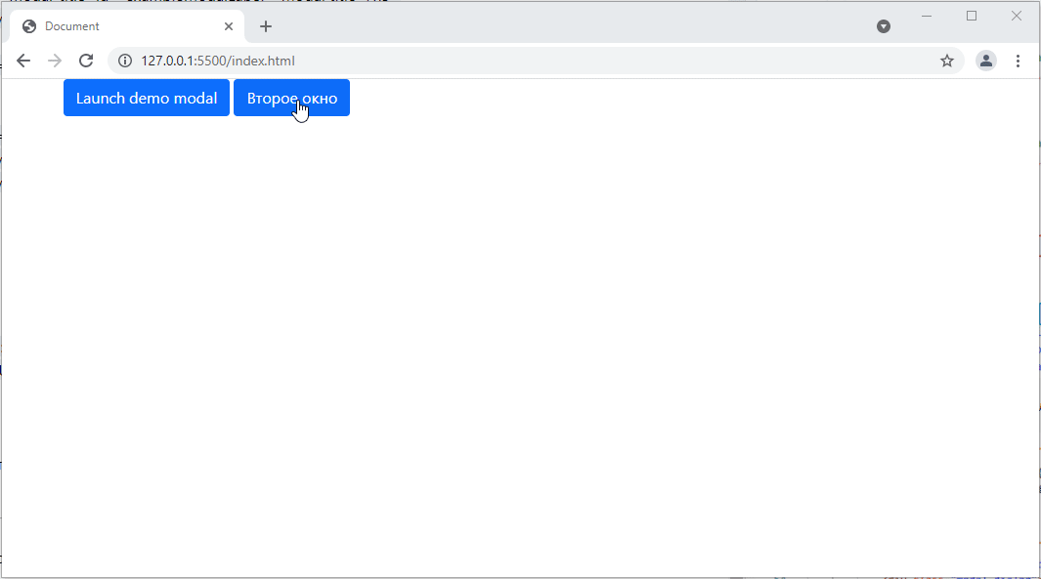Maximize the browser window
Image resolution: width=1041 pixels, height=579 pixels.
[972, 16]
